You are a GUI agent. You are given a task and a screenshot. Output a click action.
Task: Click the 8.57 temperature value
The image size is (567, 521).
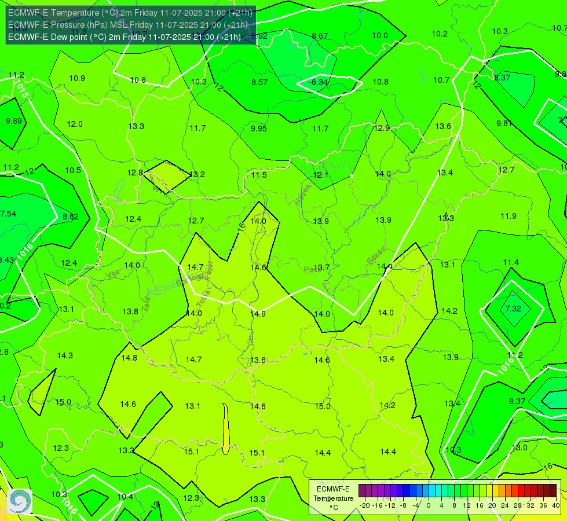tap(259, 82)
